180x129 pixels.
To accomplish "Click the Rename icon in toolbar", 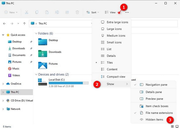I will coord(57,12).
